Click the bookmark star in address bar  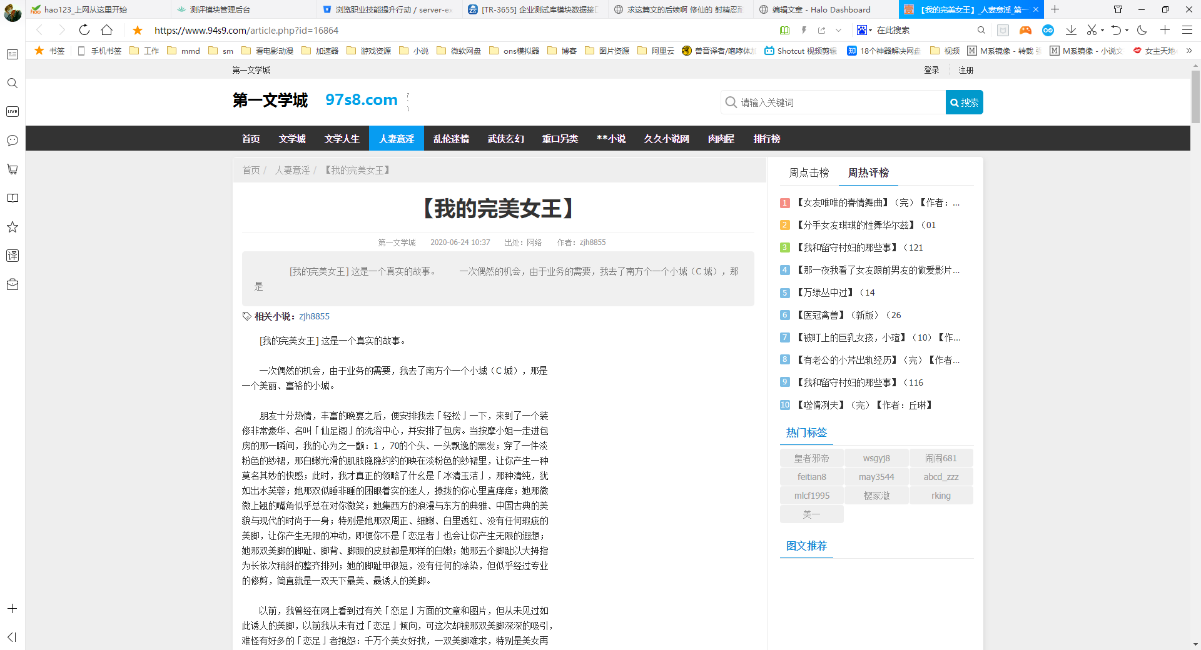[x=138, y=30]
